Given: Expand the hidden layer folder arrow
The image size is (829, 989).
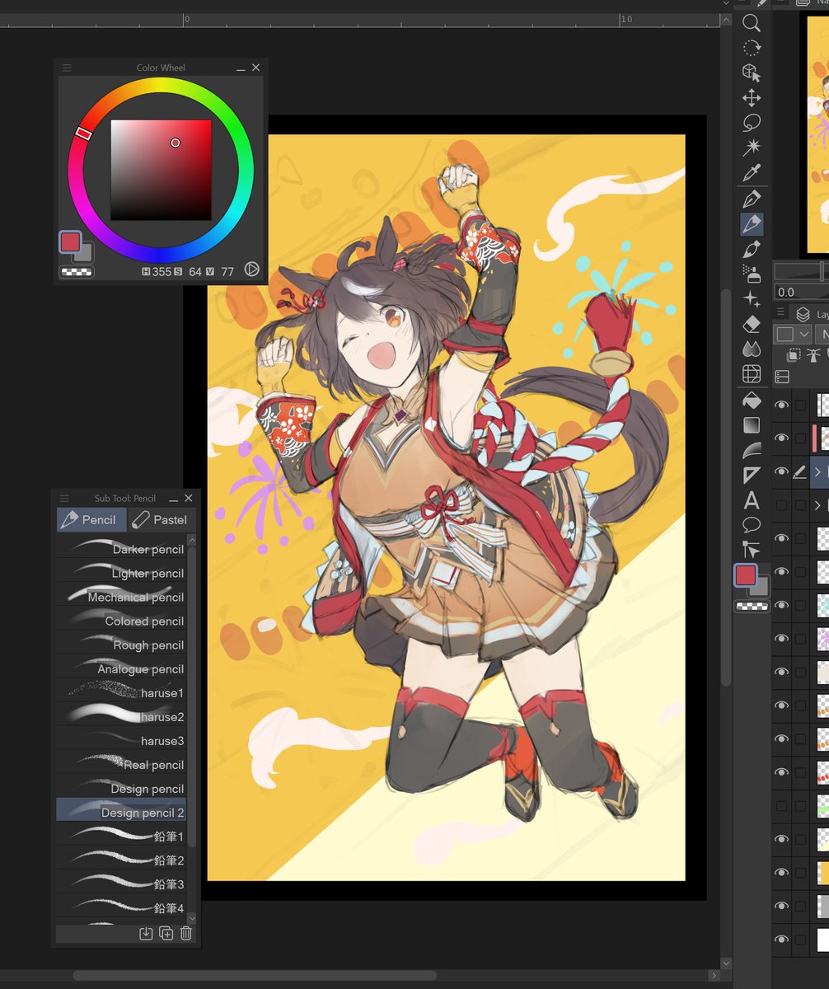Looking at the screenshot, I should coord(818,505).
